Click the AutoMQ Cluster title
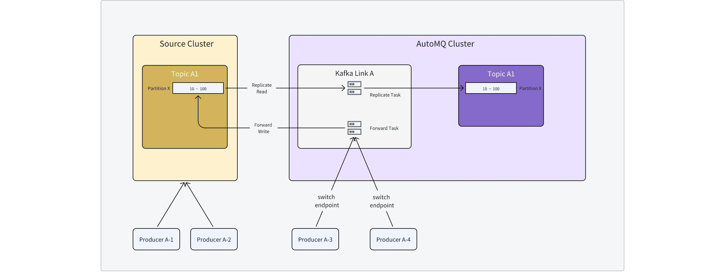Viewport: 725px width, 278px height. point(445,44)
